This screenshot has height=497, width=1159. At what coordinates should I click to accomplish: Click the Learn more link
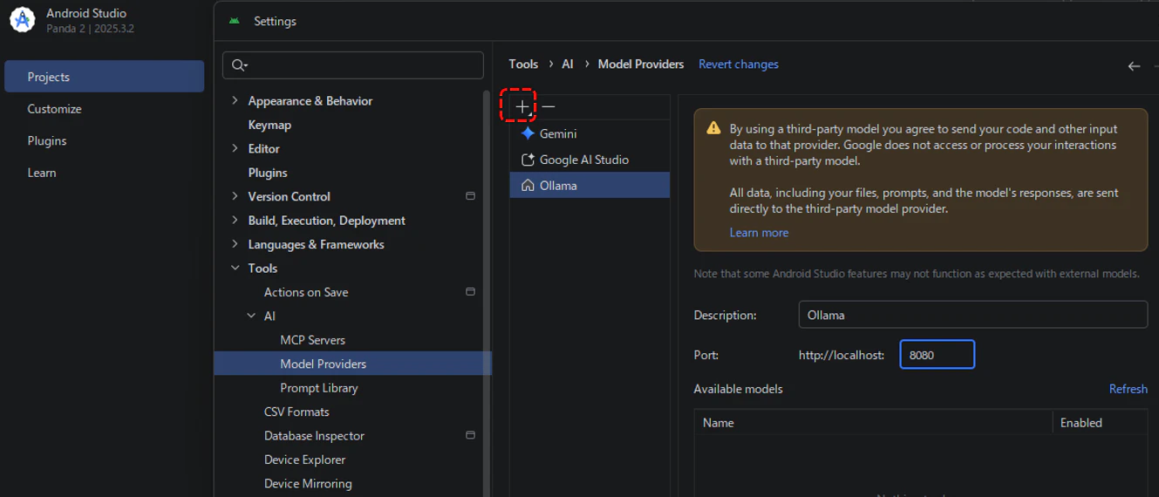click(759, 233)
